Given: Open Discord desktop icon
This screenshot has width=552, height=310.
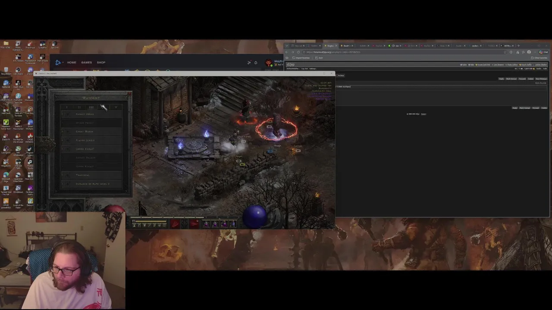Looking at the screenshot, I should [x=31, y=71].
